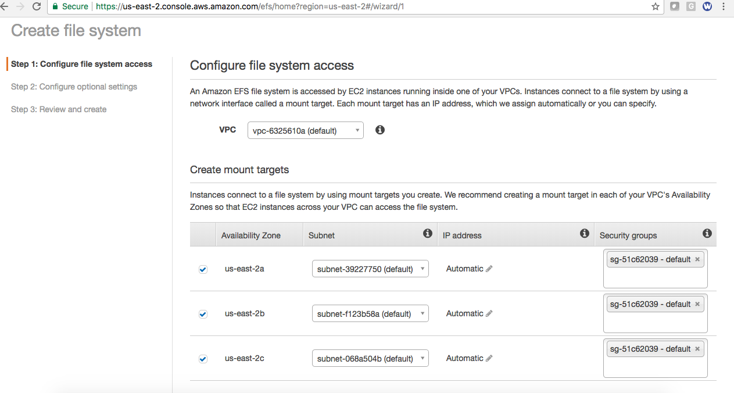Click the IP address column info icon
This screenshot has height=393, width=734.
tap(585, 233)
